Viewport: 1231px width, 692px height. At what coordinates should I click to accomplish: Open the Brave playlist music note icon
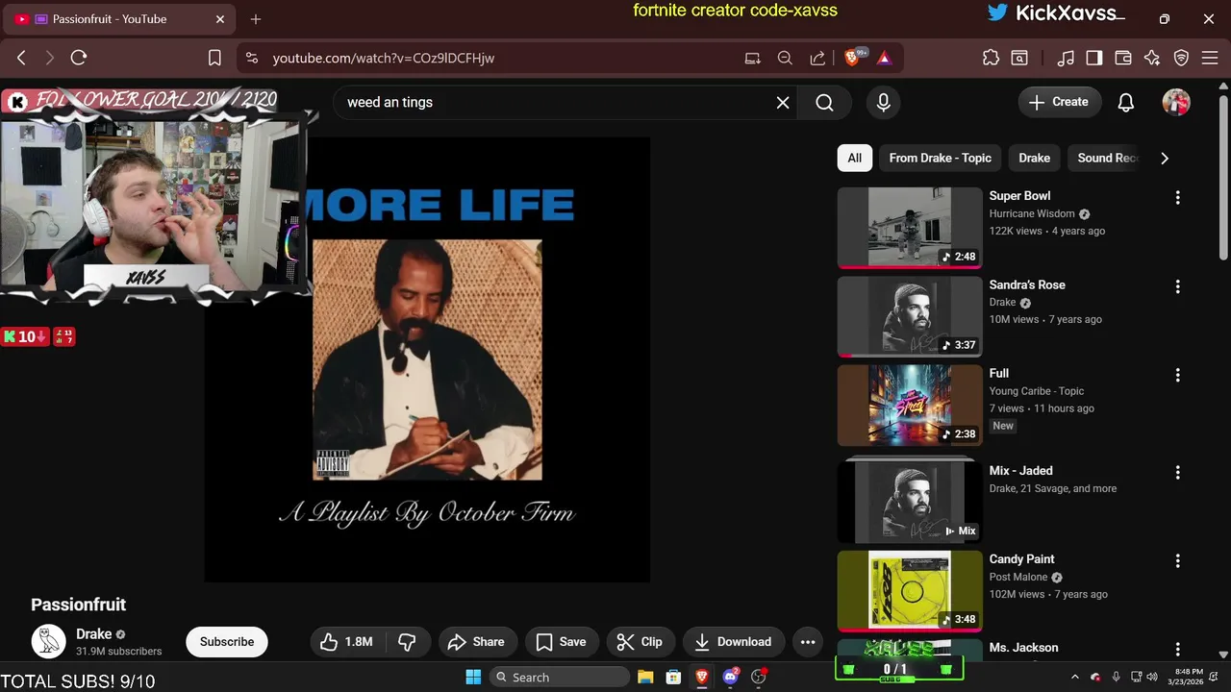tap(1065, 58)
